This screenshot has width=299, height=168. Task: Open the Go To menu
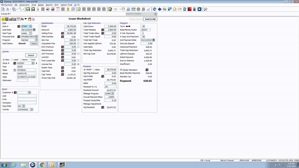pos(77,5)
